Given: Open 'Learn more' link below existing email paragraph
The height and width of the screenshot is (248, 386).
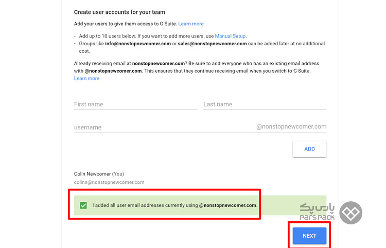Looking at the screenshot, I should pyautogui.click(x=86, y=79).
